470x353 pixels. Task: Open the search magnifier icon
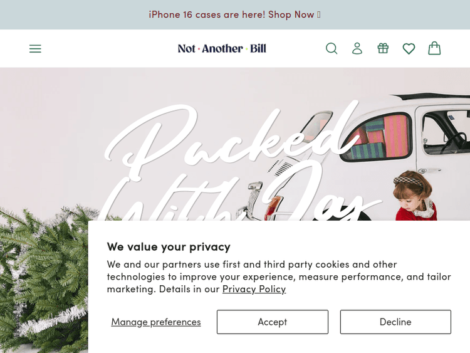click(x=332, y=48)
